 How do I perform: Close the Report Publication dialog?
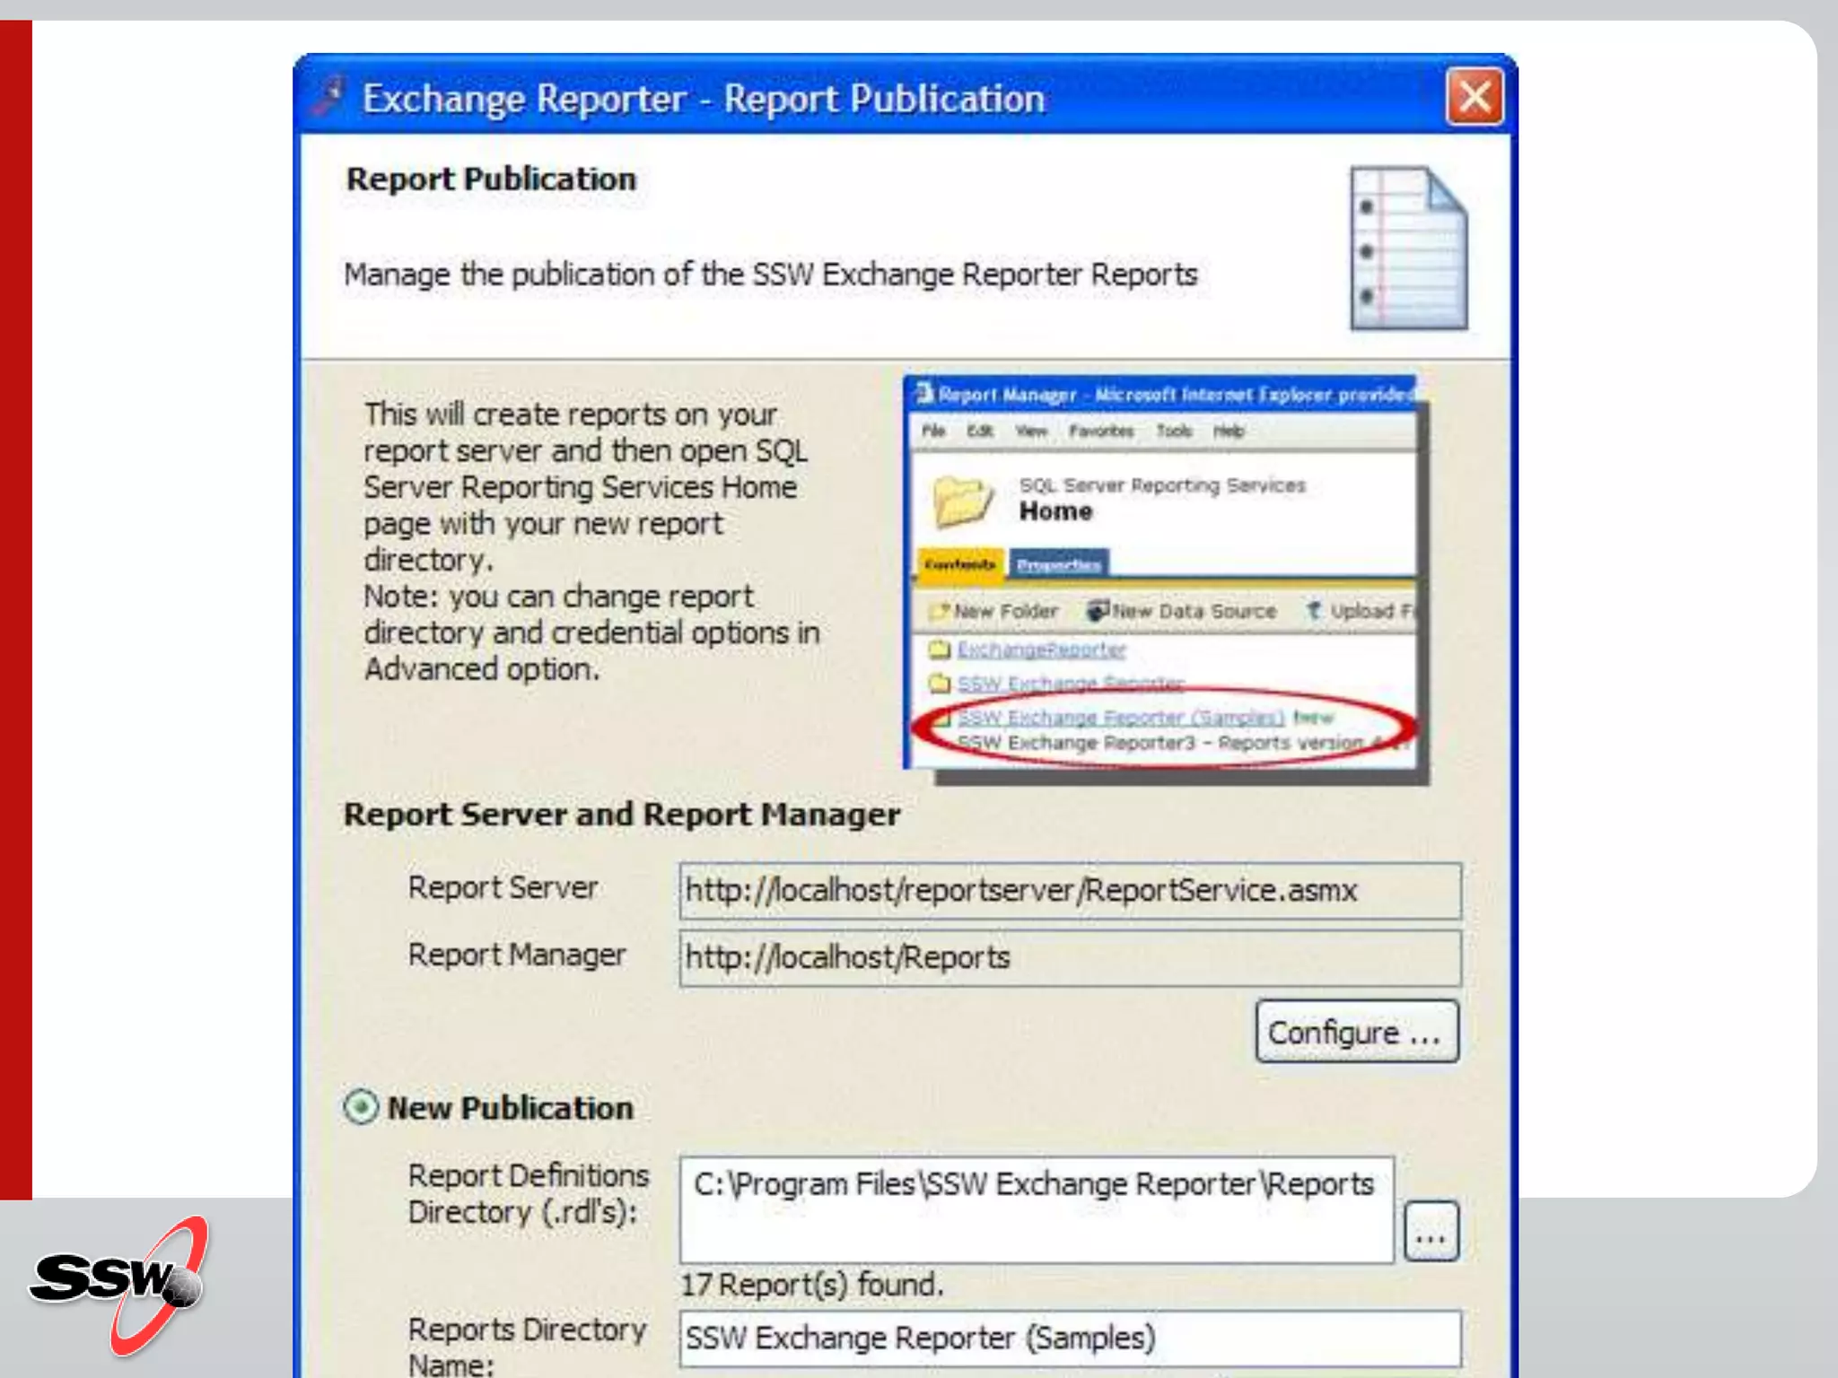(1475, 96)
